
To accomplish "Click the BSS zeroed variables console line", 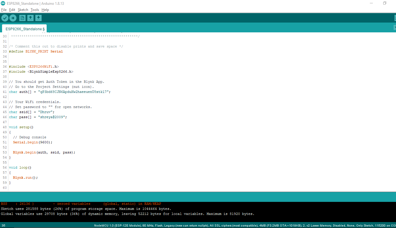I will pos(81,204).
